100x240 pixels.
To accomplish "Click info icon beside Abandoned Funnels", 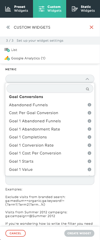I will tap(89, 105).
